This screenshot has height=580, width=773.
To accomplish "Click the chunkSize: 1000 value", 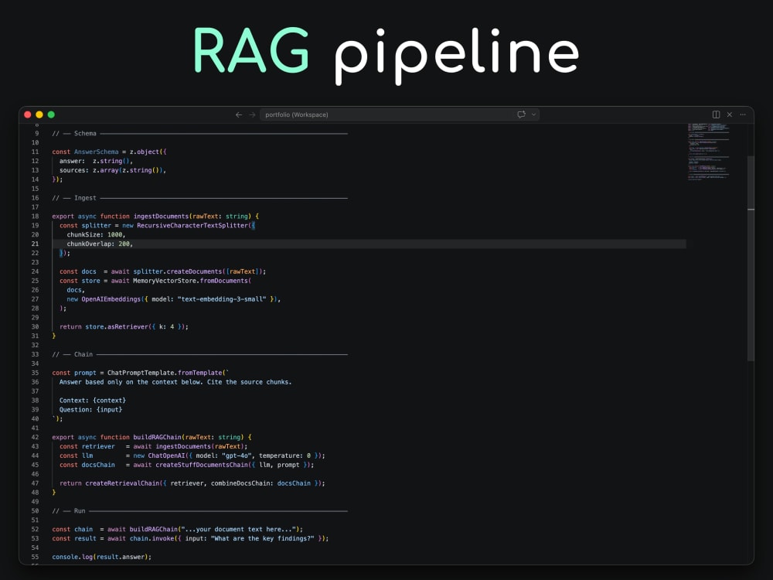I will [x=96, y=235].
